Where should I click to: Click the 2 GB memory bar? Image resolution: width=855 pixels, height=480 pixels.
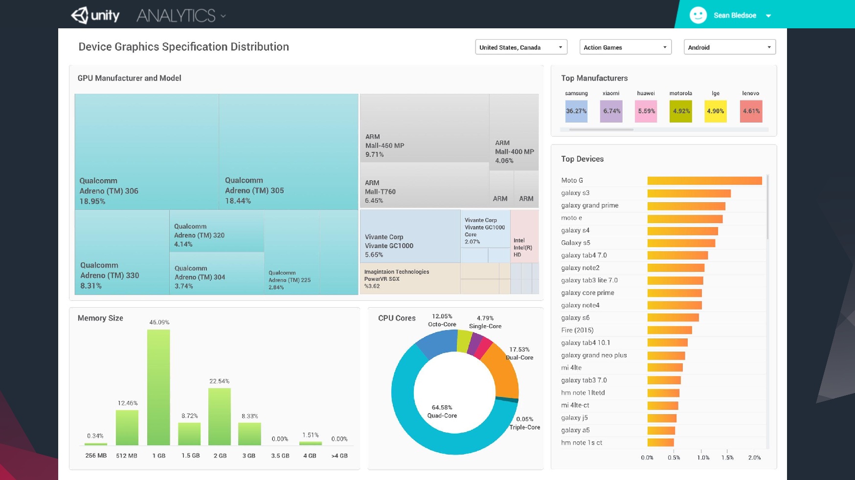click(220, 417)
